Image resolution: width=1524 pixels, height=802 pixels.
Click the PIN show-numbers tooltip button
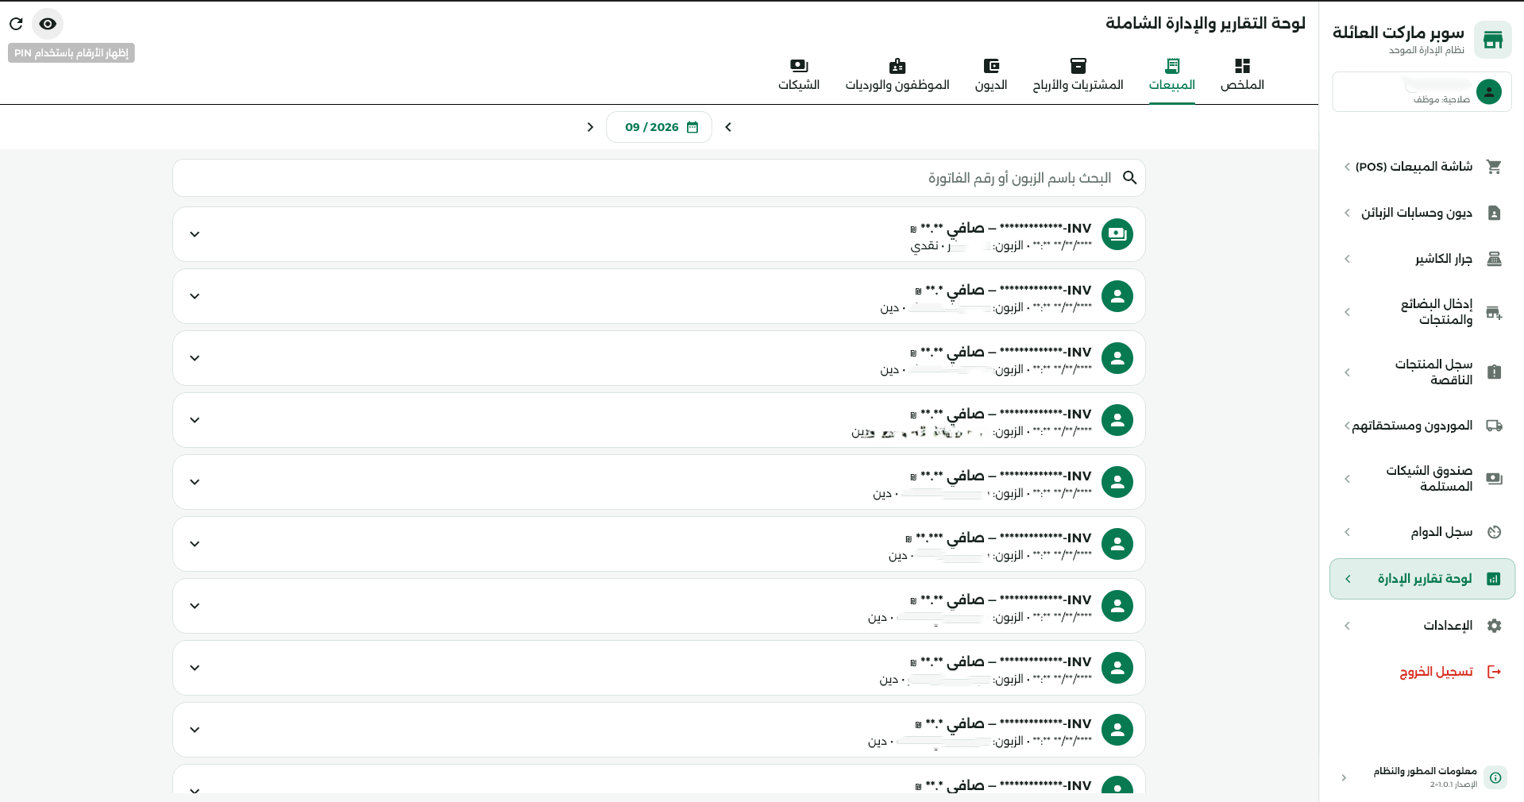(x=71, y=53)
